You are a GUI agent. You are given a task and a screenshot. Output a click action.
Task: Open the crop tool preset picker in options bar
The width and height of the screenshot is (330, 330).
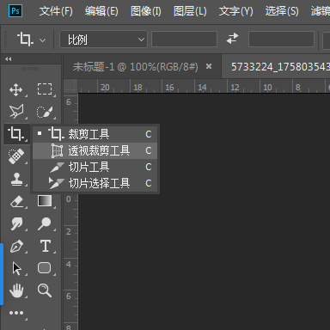[31, 40]
